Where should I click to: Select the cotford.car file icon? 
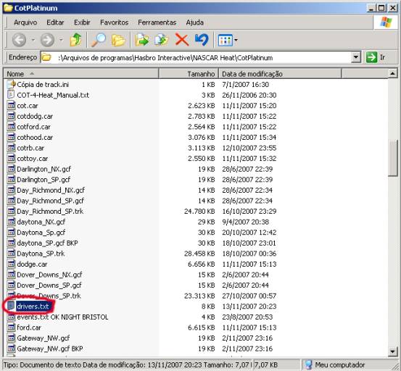point(11,127)
